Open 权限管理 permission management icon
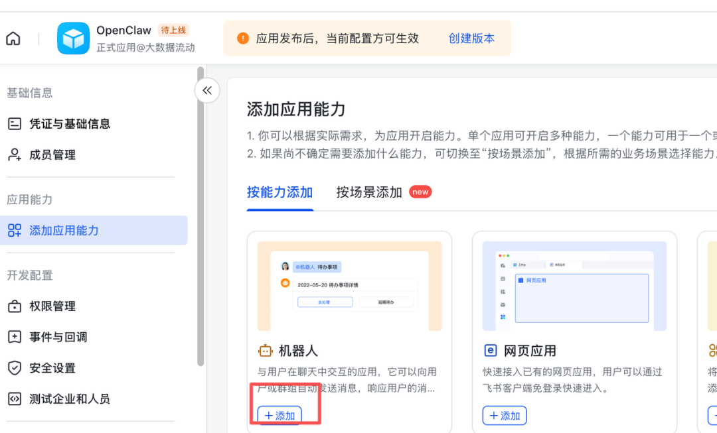 point(16,306)
